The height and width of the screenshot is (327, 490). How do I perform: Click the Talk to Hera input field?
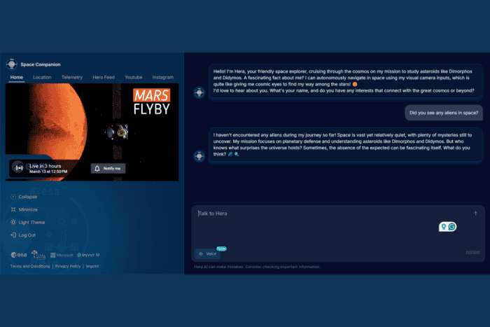(x=338, y=233)
